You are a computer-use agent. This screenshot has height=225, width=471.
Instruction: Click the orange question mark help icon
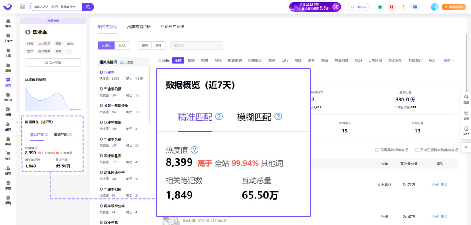point(403,7)
